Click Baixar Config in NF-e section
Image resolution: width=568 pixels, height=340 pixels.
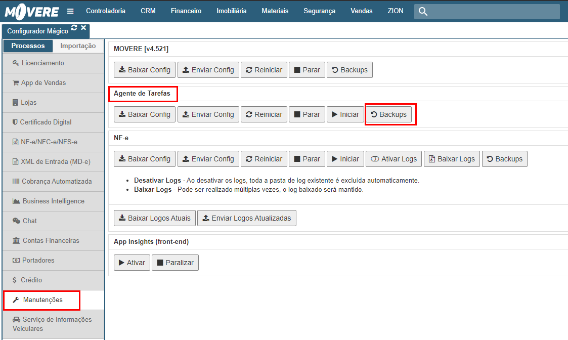[145, 159]
